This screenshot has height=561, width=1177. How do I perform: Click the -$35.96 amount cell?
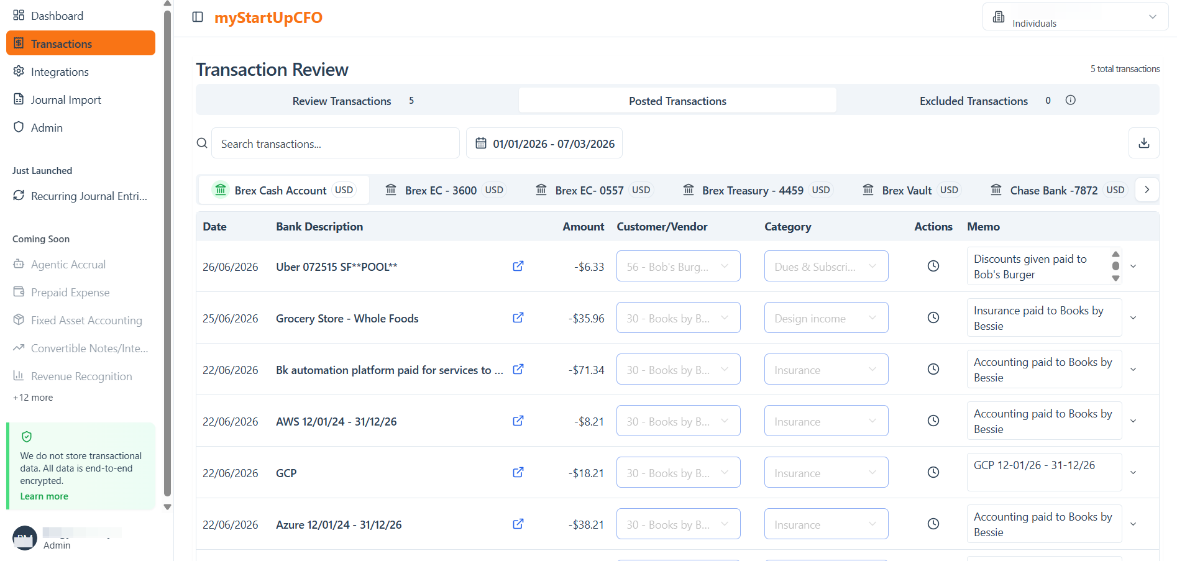pyautogui.click(x=586, y=318)
